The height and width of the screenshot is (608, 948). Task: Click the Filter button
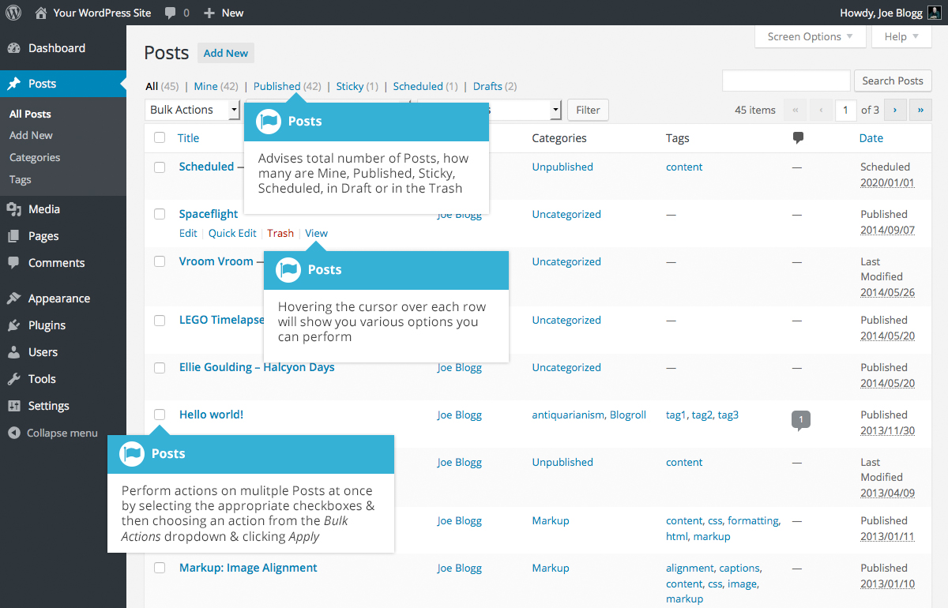click(588, 110)
